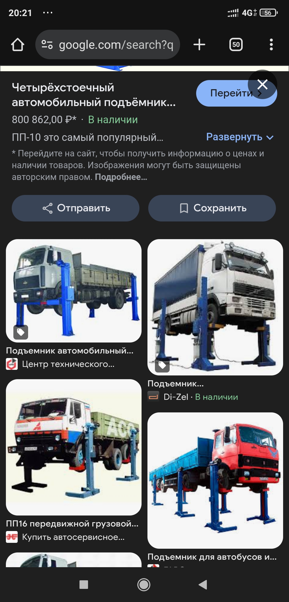Expand description with Развернуть

[240, 137]
